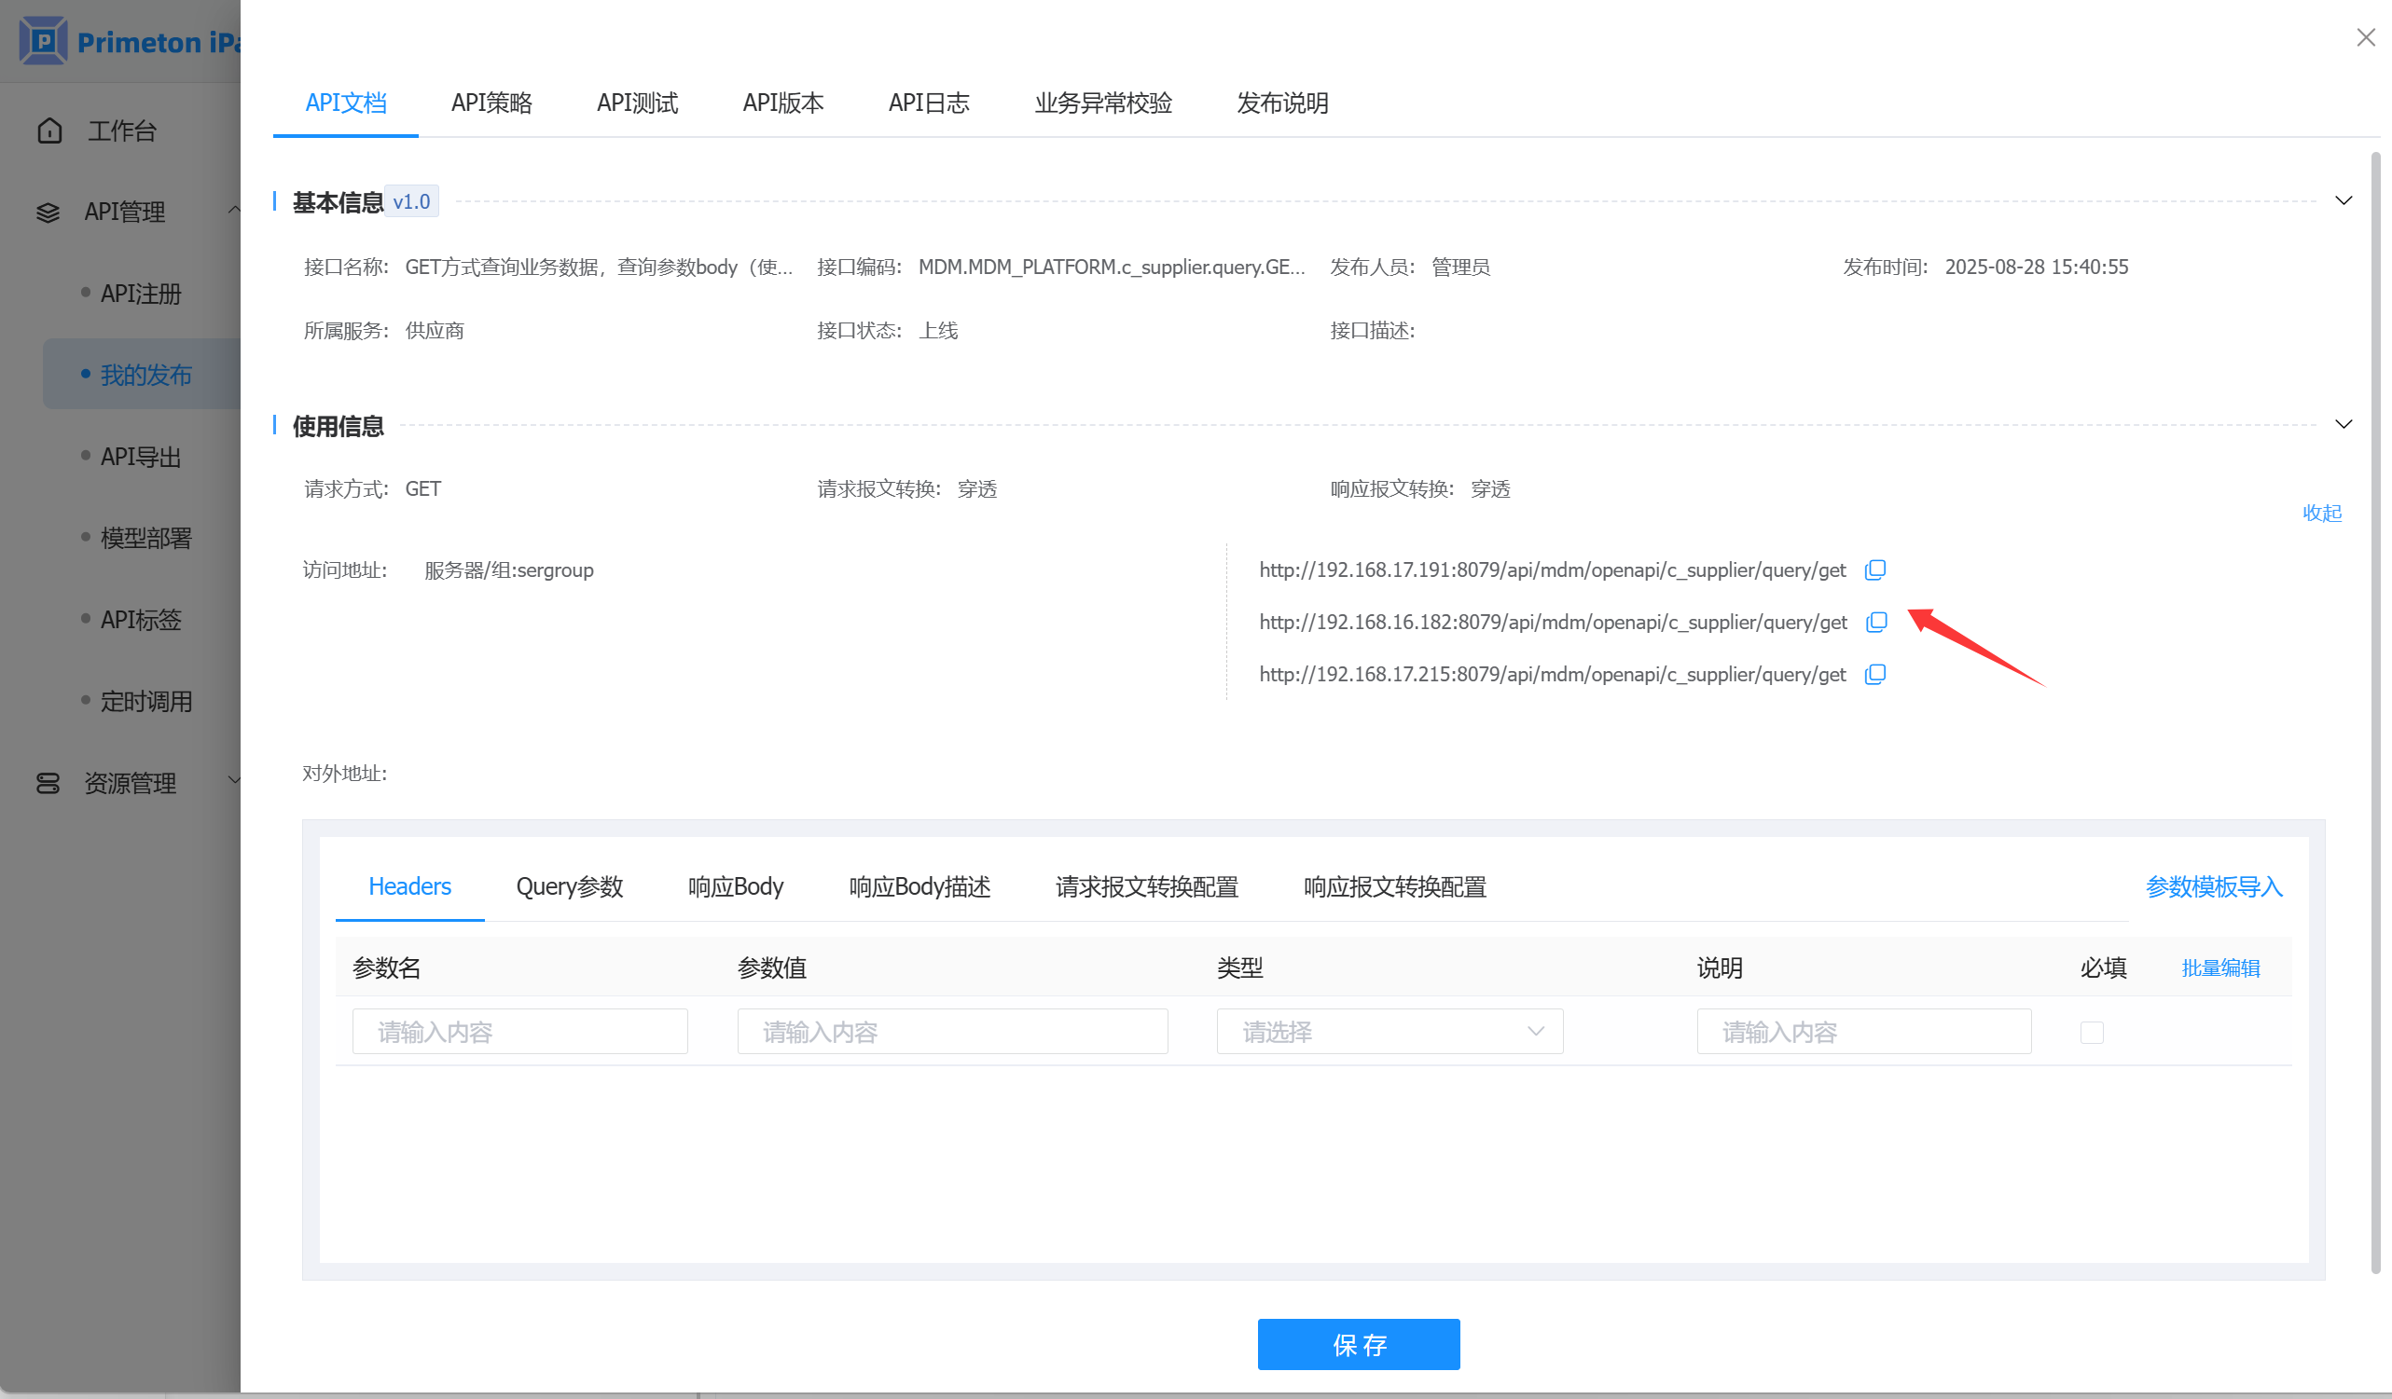
Task: Open the 类型 请选择 dropdown
Action: [x=1389, y=1032]
